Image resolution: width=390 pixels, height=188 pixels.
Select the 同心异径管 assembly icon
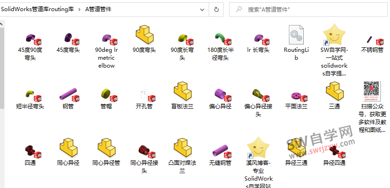pyautogui.click(x=107, y=148)
